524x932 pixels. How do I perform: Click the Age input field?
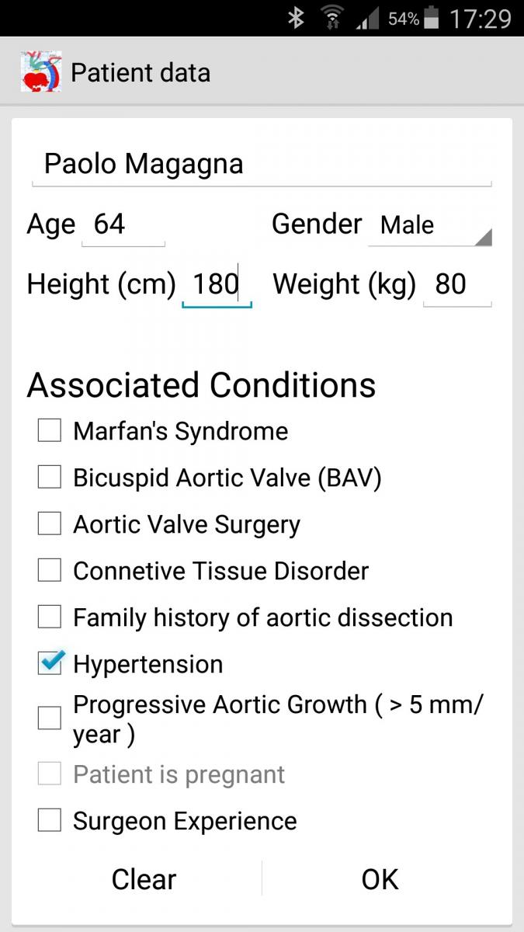[x=123, y=225]
